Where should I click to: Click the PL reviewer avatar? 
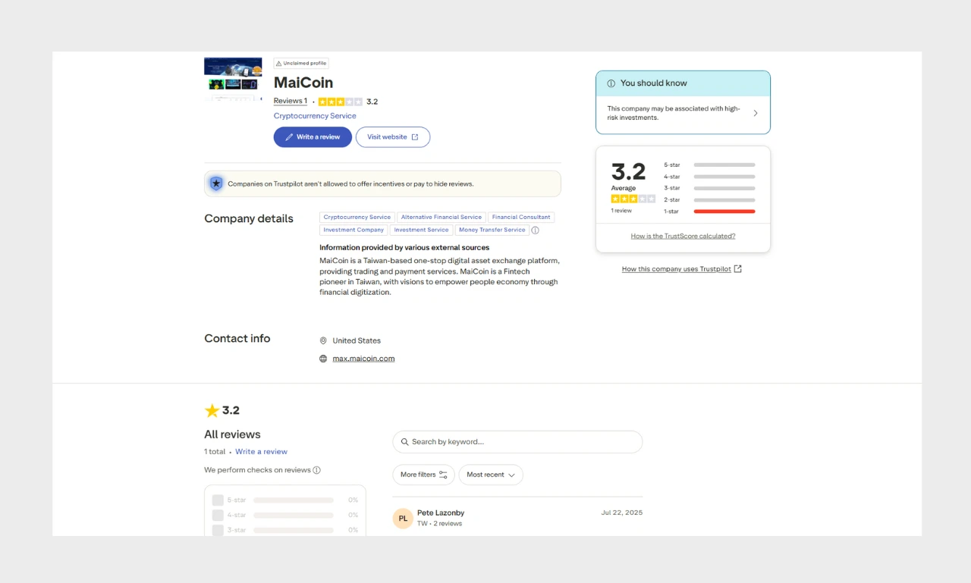(403, 519)
